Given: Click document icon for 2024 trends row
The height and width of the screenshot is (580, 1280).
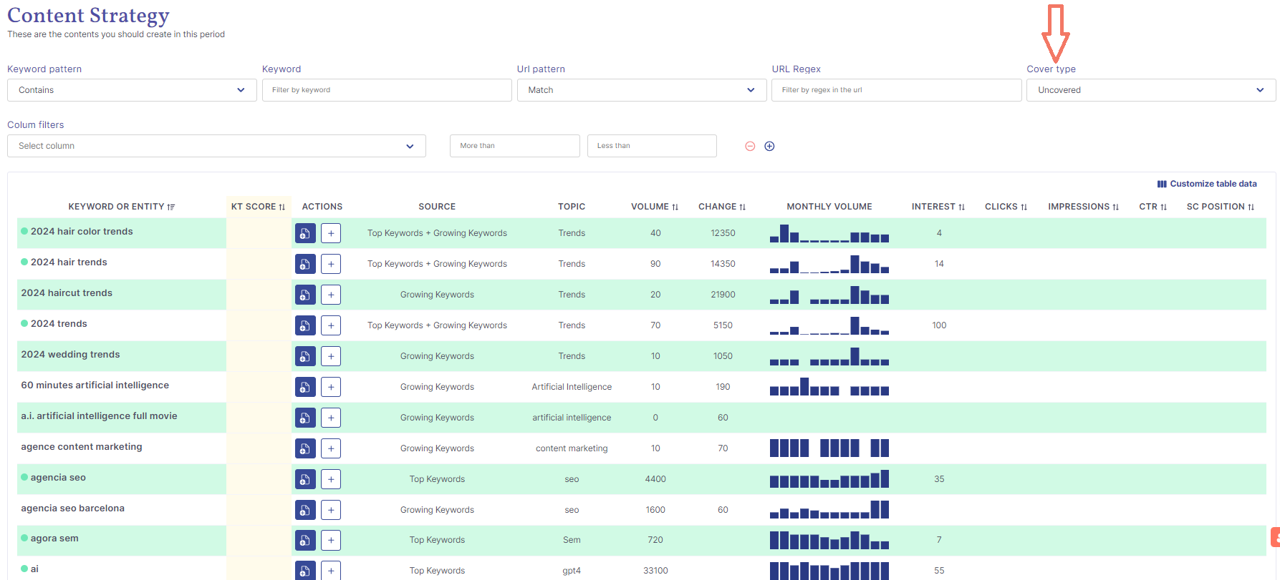Looking at the screenshot, I should tap(305, 325).
